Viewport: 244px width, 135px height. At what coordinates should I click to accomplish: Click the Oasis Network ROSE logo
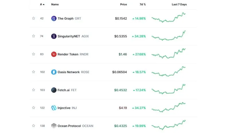pyautogui.click(x=54, y=72)
